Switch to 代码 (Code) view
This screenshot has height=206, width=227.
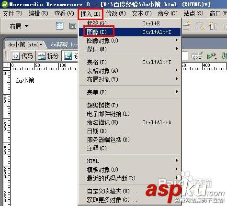point(23,56)
